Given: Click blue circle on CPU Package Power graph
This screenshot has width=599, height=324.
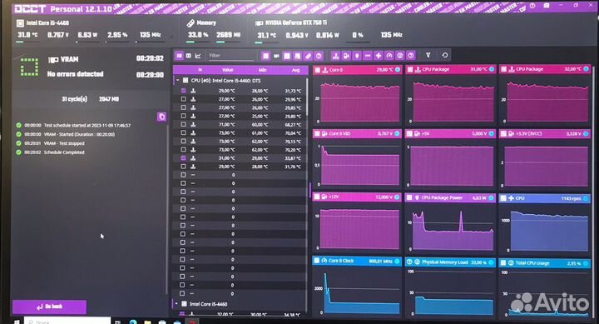Looking at the screenshot, I should pos(492,197).
